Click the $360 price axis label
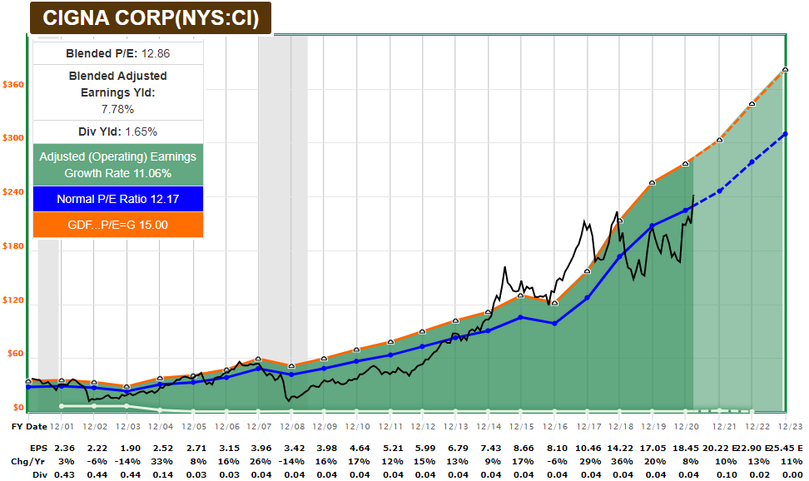Screen dimensions: 809x481 coord(12,85)
